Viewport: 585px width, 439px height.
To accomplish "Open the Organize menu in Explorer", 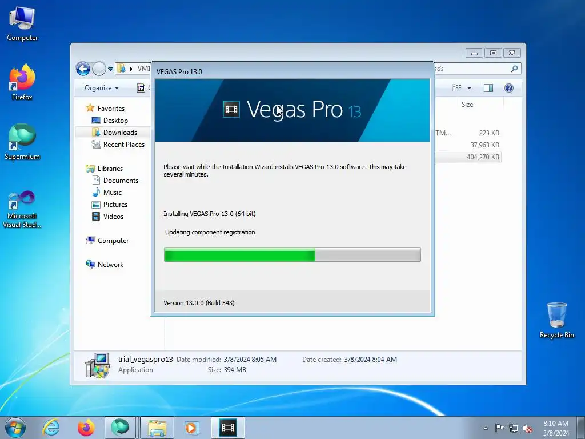I will tap(102, 88).
